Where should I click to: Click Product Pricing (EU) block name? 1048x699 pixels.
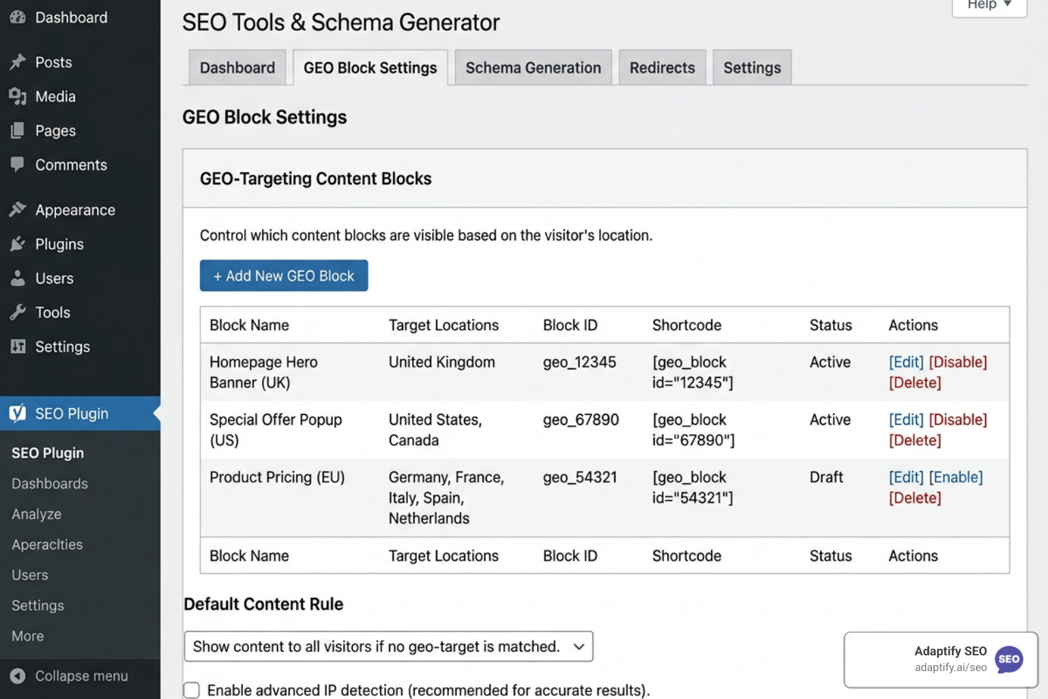coord(277,476)
